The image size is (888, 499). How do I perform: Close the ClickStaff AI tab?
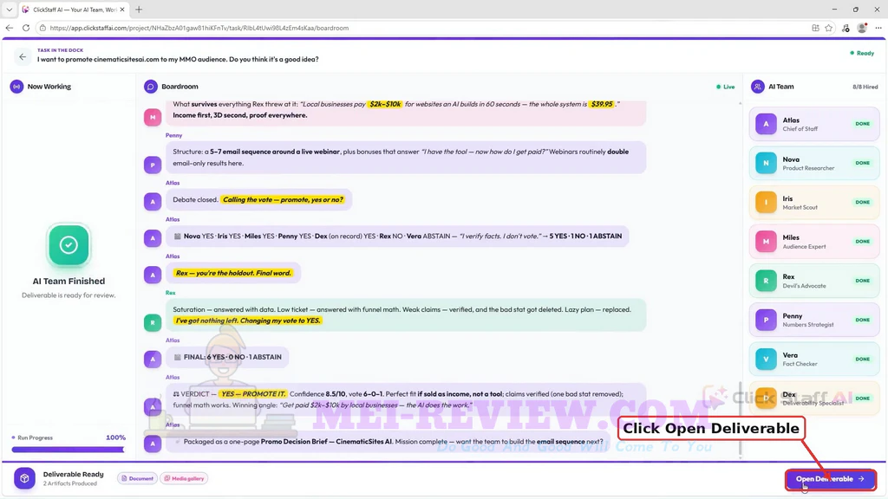click(122, 10)
